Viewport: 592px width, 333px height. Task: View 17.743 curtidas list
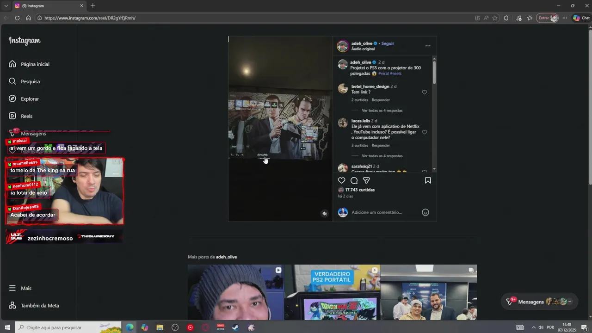(x=360, y=190)
